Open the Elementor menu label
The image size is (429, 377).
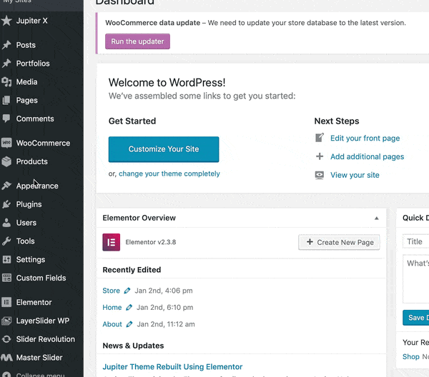(x=34, y=302)
